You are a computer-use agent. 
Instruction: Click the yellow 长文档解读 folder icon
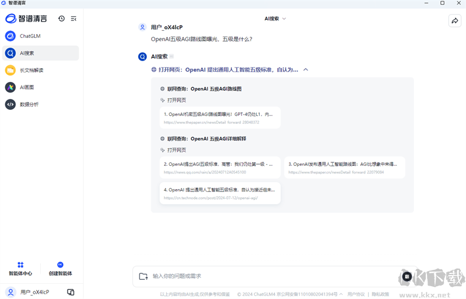click(10, 70)
